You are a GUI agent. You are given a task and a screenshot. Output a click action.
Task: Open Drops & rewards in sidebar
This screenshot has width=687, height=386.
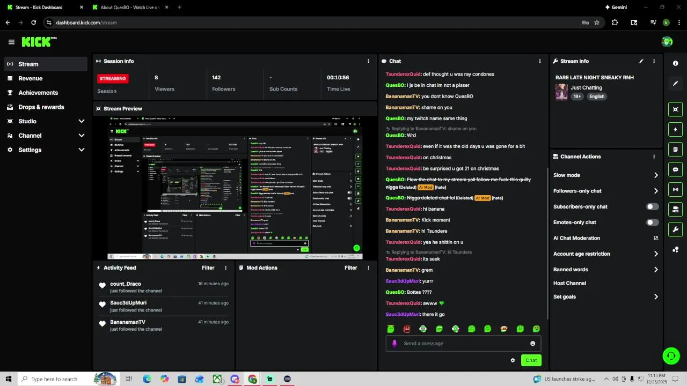pos(46,107)
